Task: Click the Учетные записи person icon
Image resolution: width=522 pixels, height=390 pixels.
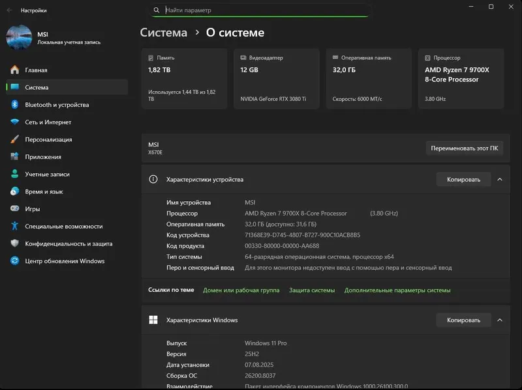Action: 14,174
